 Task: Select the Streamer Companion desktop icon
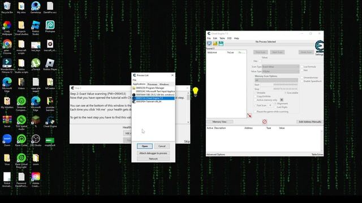pyautogui.click(x=21, y=104)
